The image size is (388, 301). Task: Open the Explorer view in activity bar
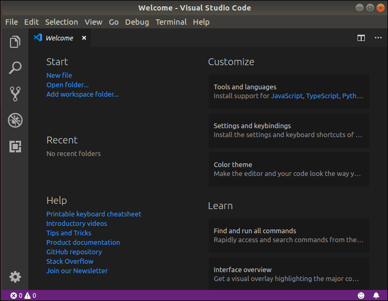[x=15, y=41]
